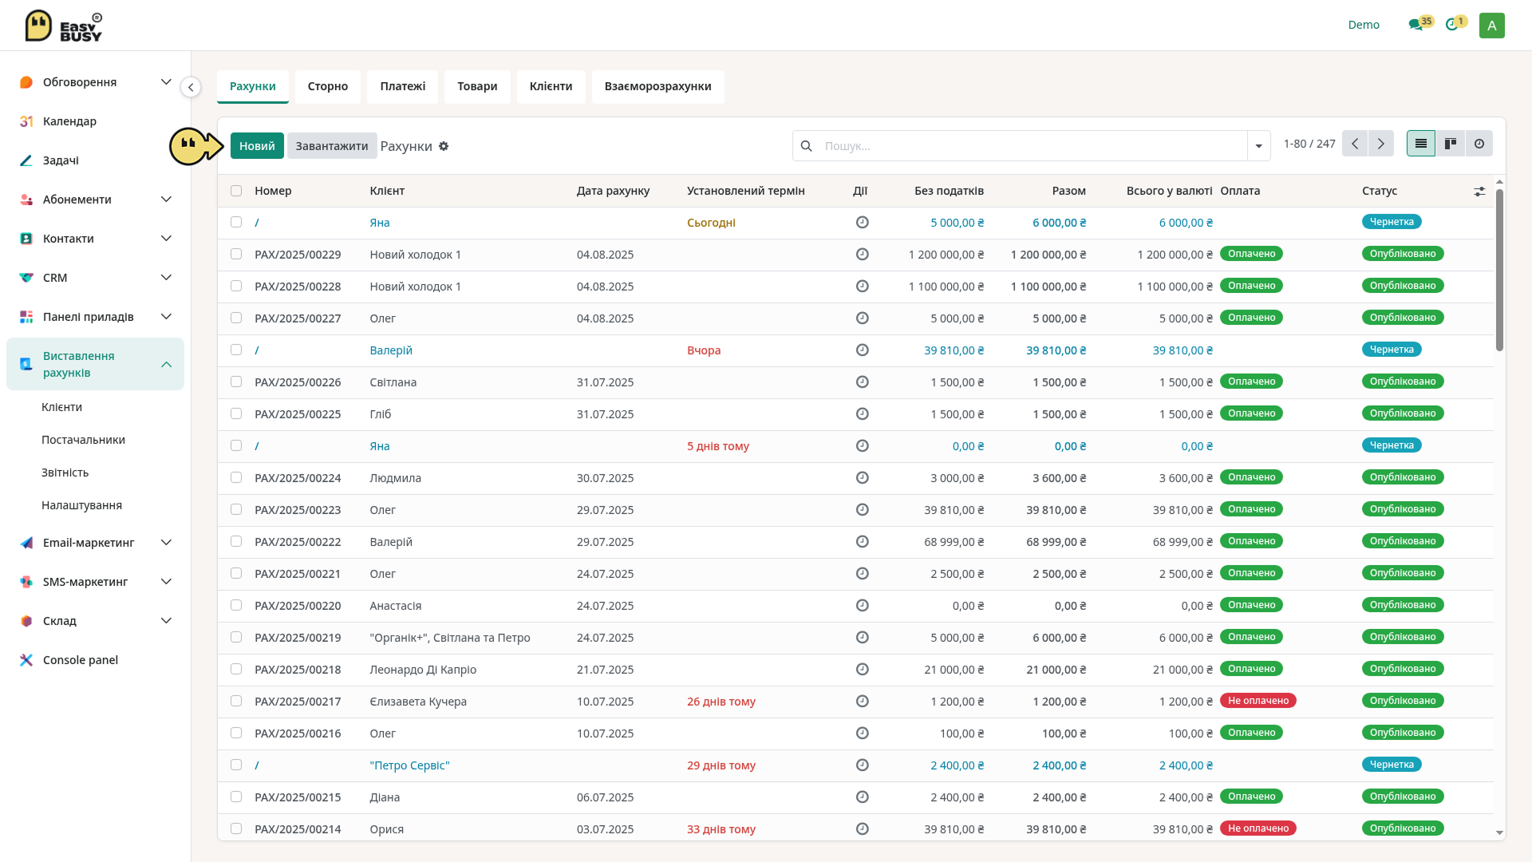Click the search magnifier icon
1532x862 pixels.
pos(806,146)
